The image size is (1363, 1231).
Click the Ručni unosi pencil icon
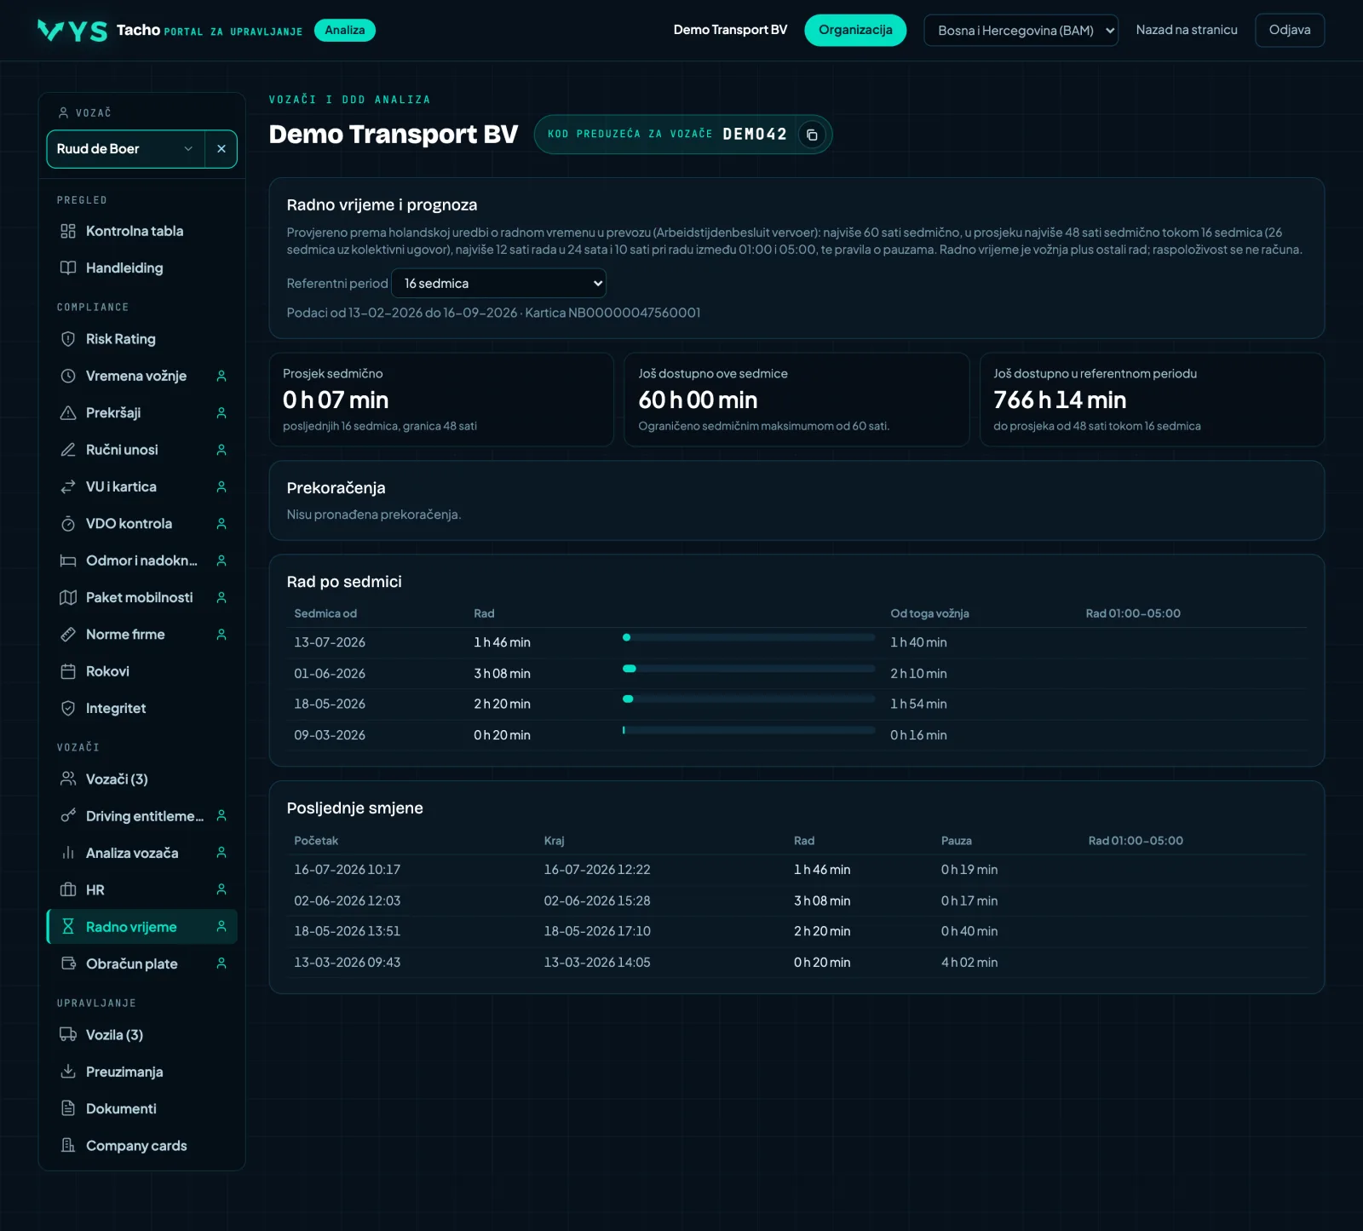[68, 450]
